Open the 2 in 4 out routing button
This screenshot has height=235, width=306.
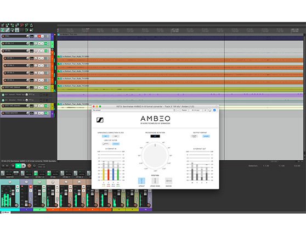[x=196, y=110]
